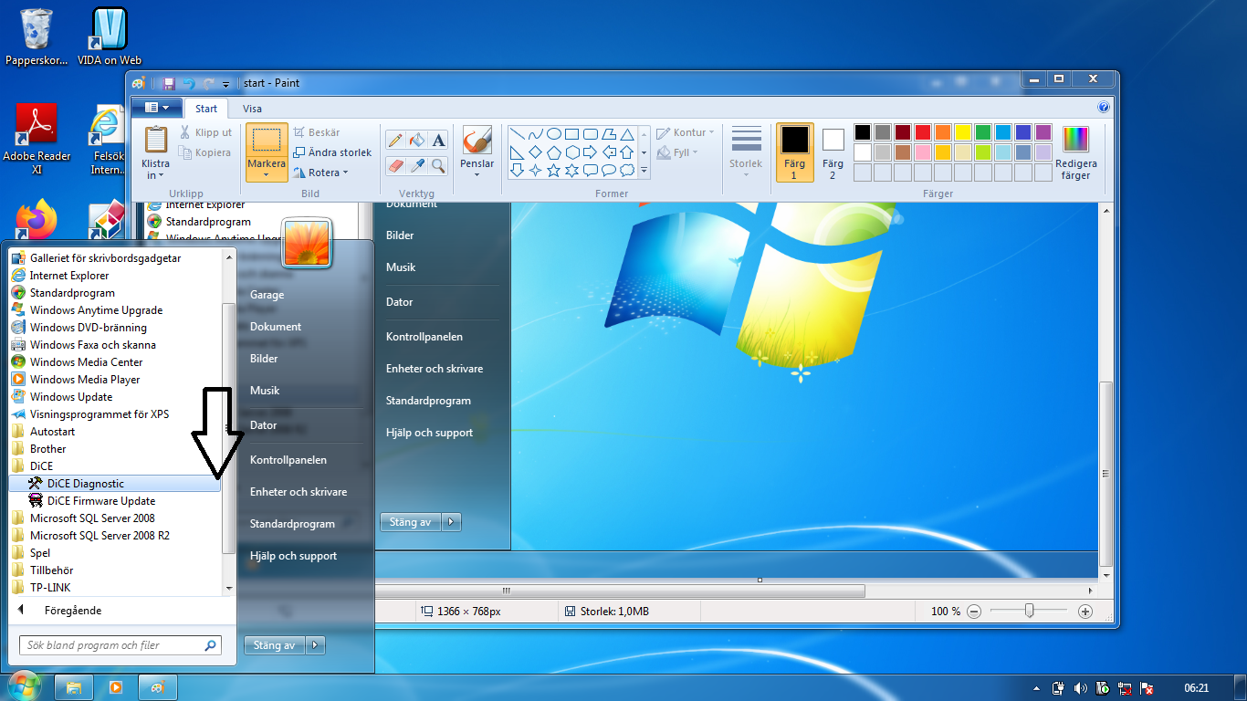Open Adobe Reader XI desktop icon

coord(37,140)
